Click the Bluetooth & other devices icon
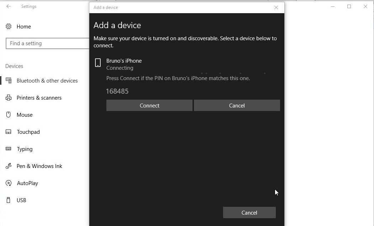Image resolution: width=374 pixels, height=226 pixels. click(9, 81)
